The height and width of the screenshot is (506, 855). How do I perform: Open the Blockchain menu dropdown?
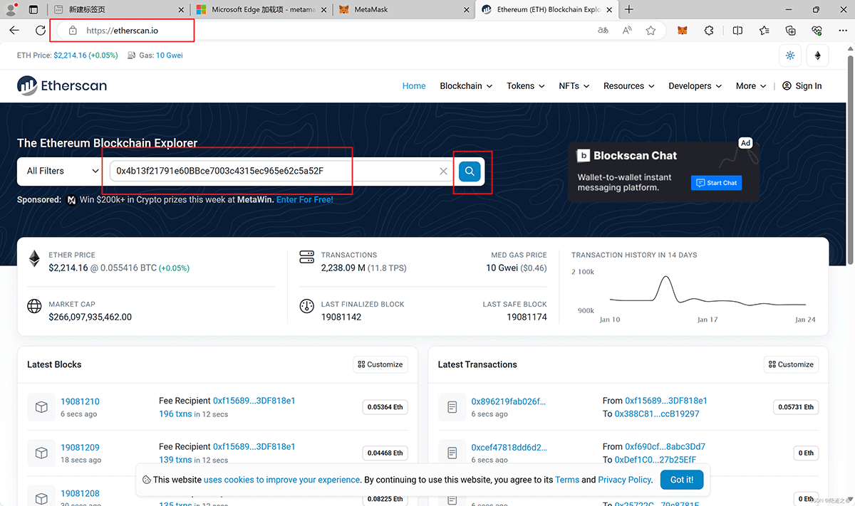click(x=466, y=86)
